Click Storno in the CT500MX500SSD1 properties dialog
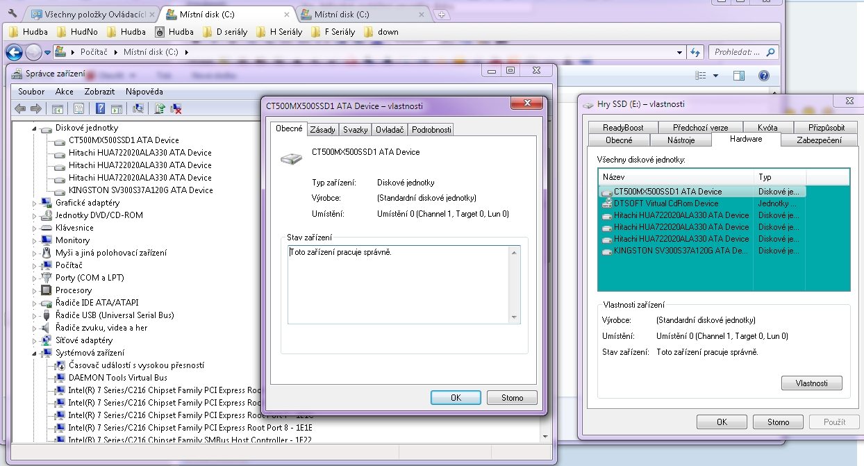The image size is (864, 466). 512,398
